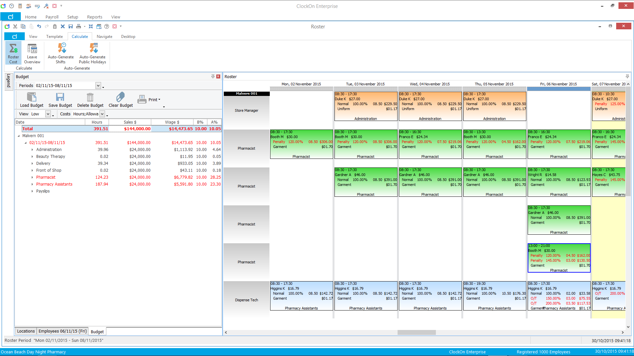Open the Periods date range dropdown
634x356 pixels.
pos(98,86)
